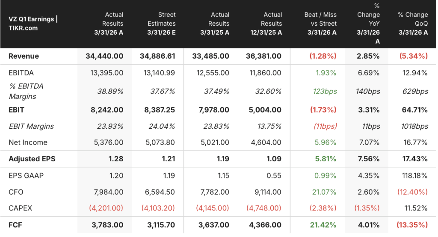
Task: Click the '% EBITDA Margins' row label
Action: tap(26, 92)
